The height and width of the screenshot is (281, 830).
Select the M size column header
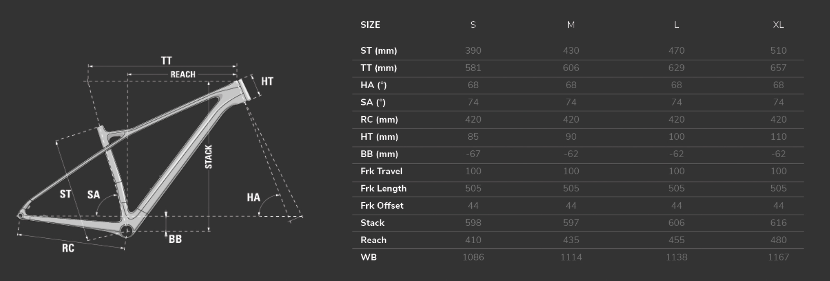click(x=571, y=25)
